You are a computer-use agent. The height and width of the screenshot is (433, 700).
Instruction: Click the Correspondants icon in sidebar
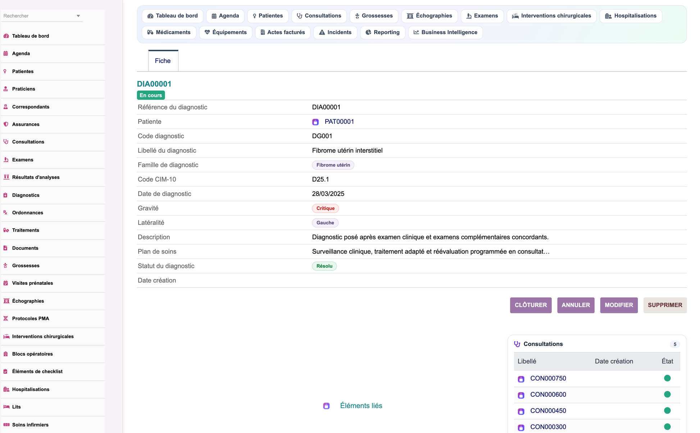[x=6, y=107]
